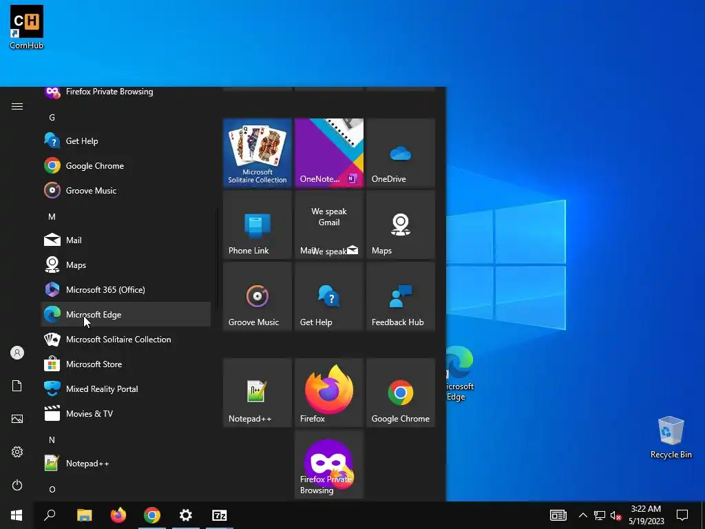Launch the Google Chrome tile
Image resolution: width=705 pixels, height=529 pixels.
(x=401, y=393)
